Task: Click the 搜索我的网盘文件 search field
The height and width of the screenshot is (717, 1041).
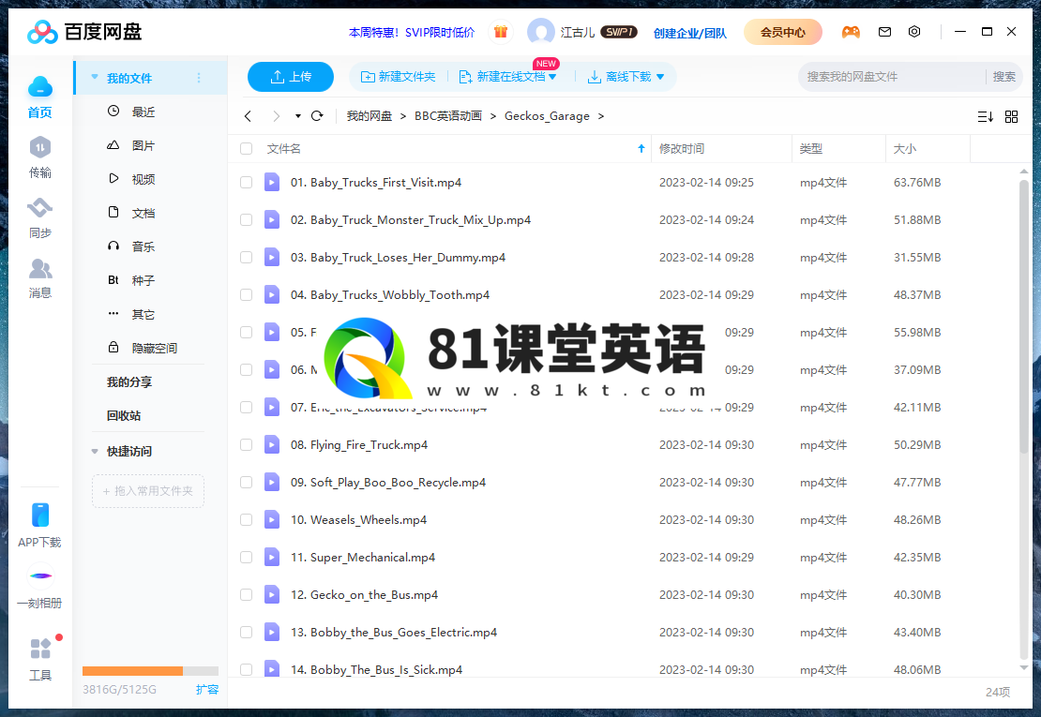Action: pyautogui.click(x=893, y=77)
